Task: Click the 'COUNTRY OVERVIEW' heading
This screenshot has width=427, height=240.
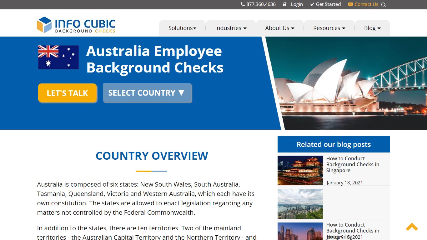Action: (152, 156)
